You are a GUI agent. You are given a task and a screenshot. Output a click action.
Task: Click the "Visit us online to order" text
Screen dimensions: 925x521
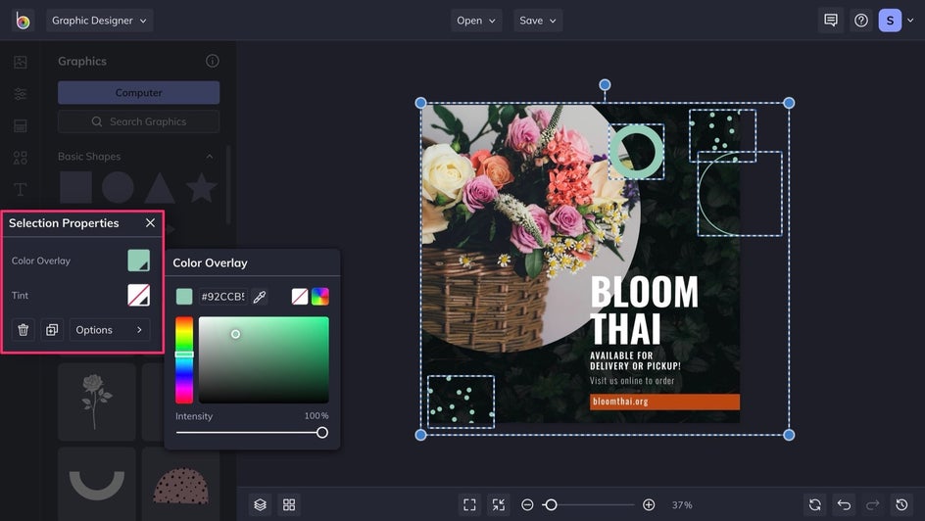[x=632, y=381]
